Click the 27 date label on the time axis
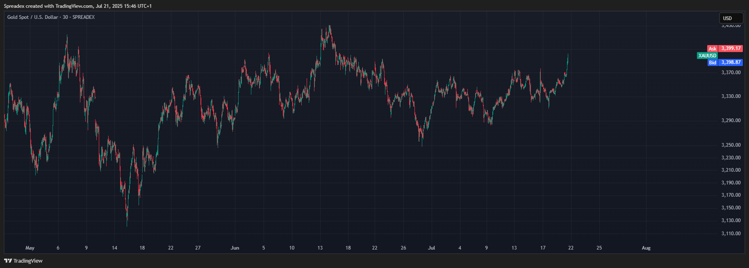Screen dimensions: 749x268 (198, 248)
